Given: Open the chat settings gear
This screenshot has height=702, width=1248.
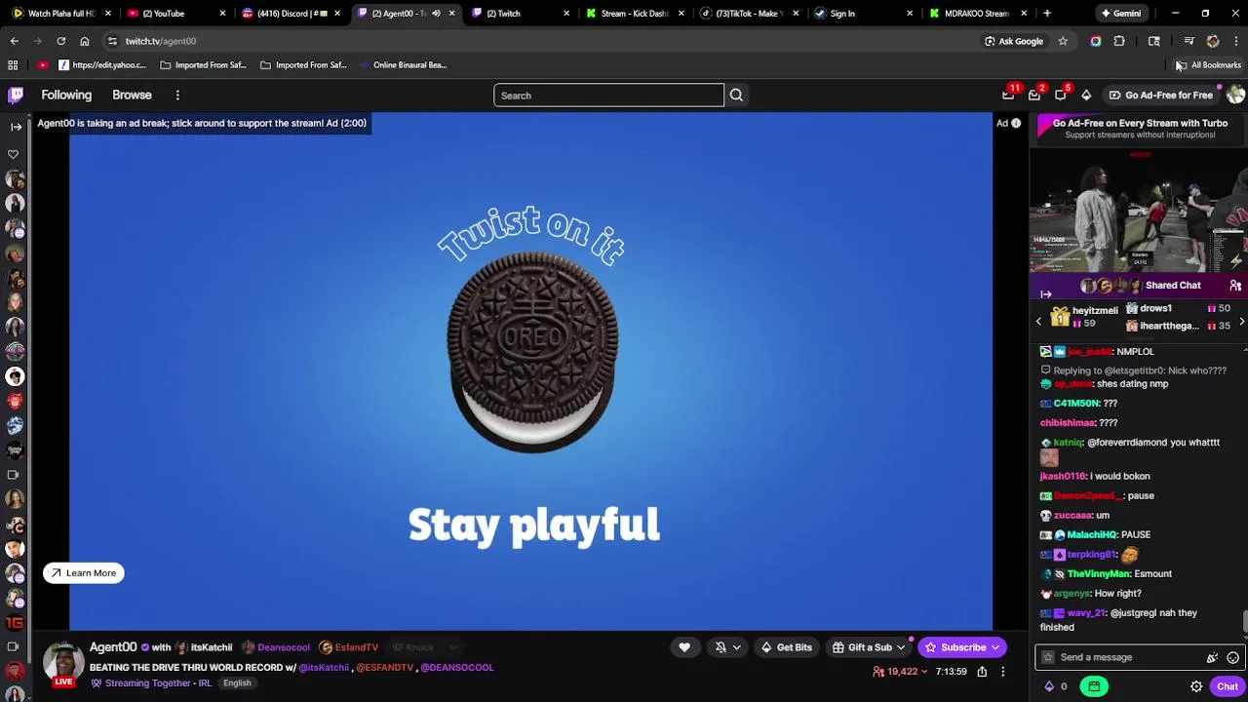Looking at the screenshot, I should tap(1196, 686).
